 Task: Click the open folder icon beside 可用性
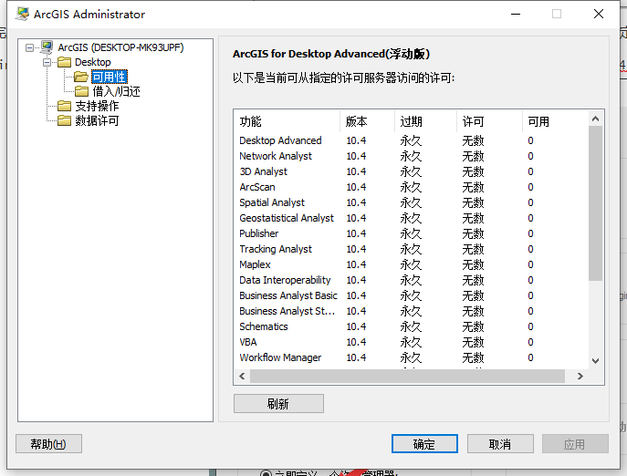point(81,77)
